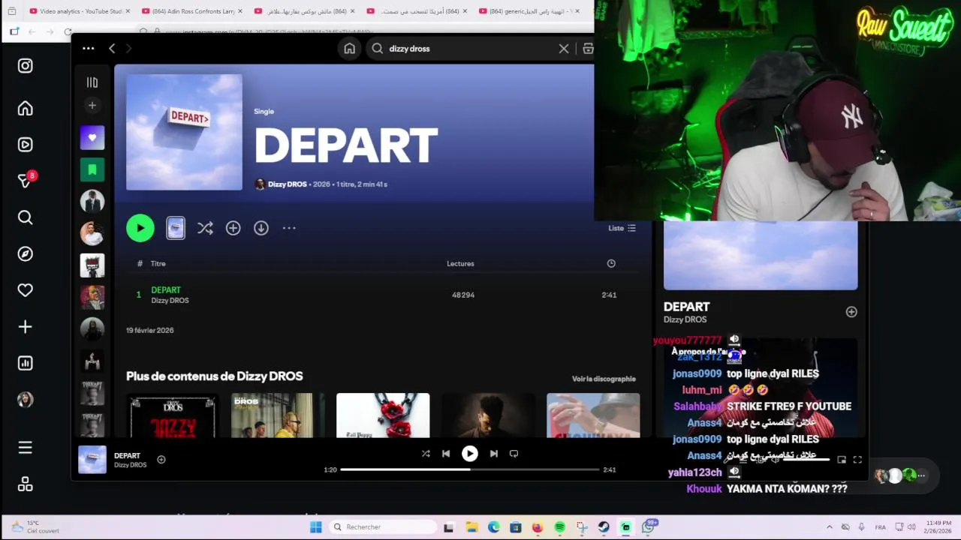
Task: Add DEPART to playlist in right panel
Action: [851, 312]
